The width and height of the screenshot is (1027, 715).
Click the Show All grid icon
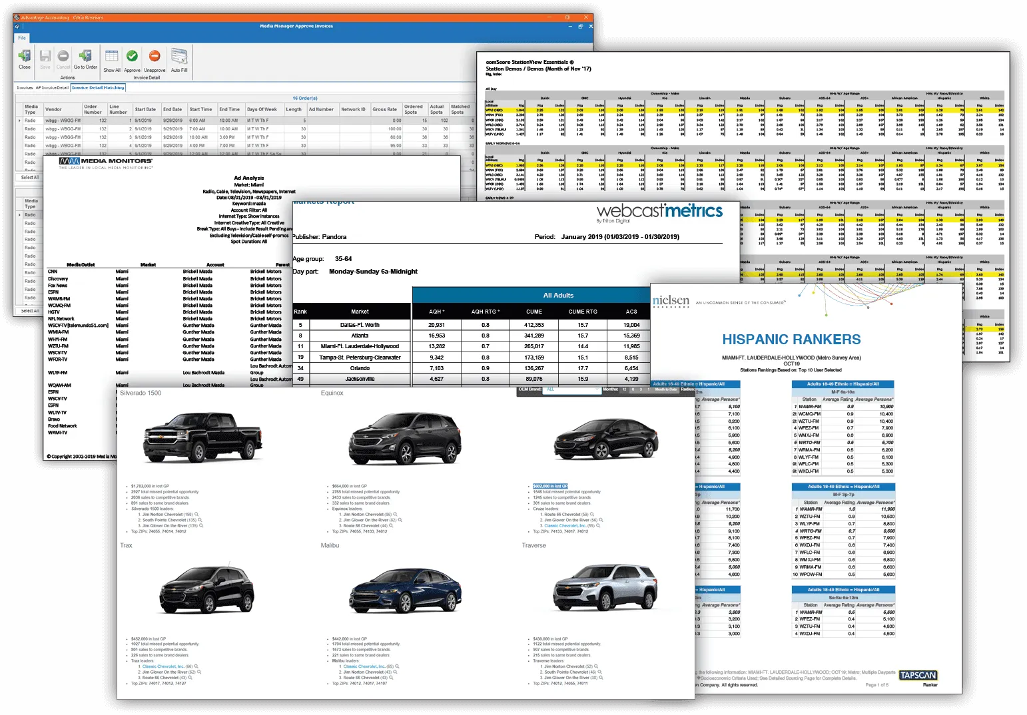(112, 59)
